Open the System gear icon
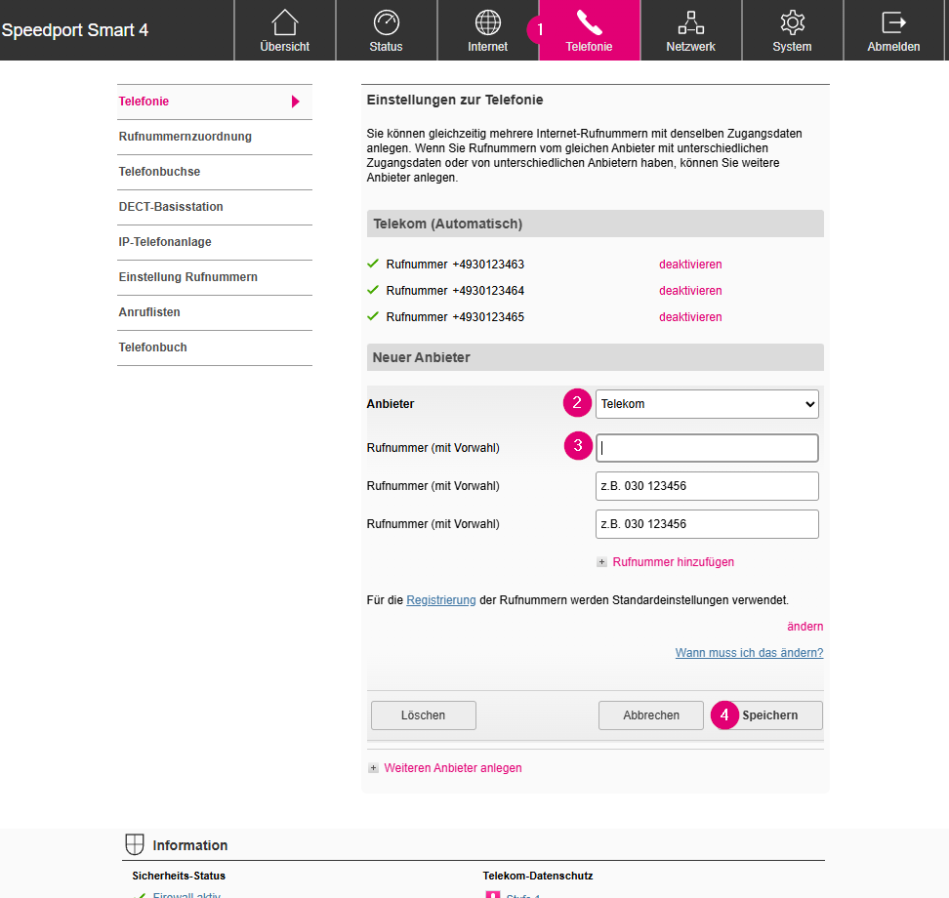949x898 pixels. (792, 23)
